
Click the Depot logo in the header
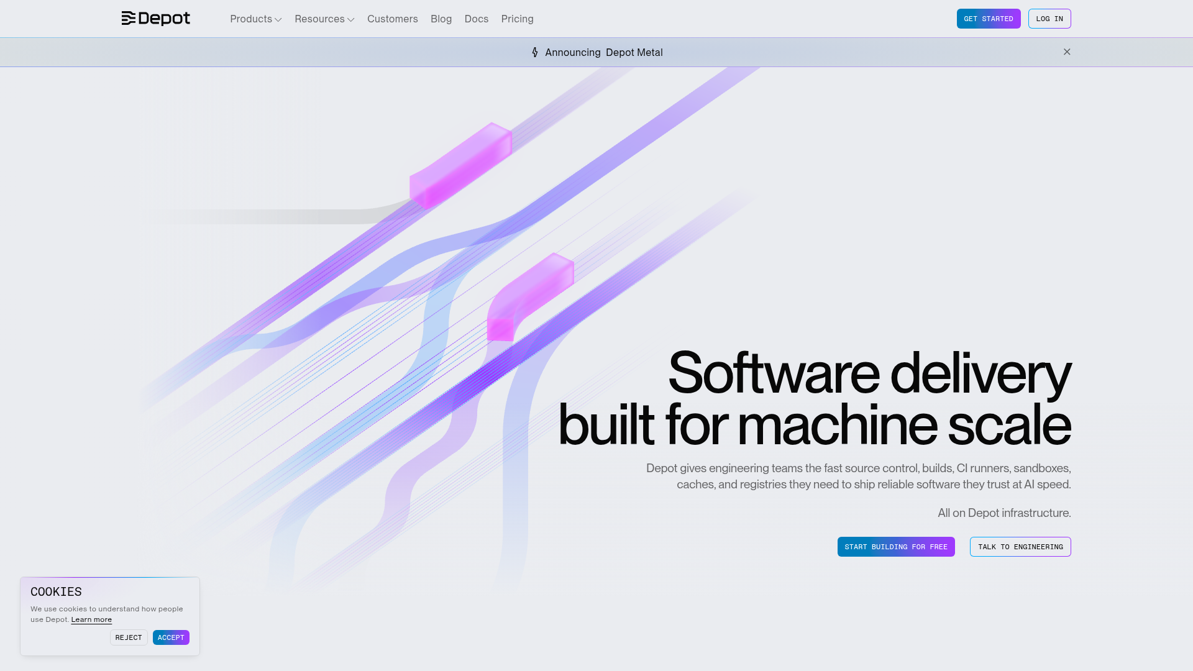click(x=156, y=19)
